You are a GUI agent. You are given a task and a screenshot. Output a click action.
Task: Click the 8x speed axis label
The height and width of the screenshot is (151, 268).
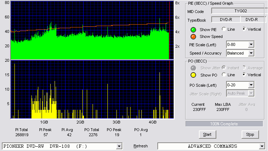177,3
